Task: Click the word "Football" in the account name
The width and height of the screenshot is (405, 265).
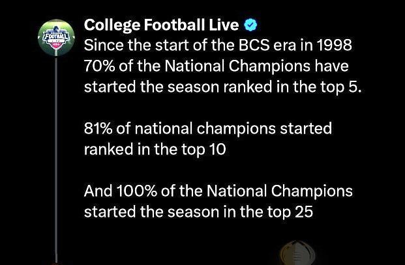Action: (175, 25)
